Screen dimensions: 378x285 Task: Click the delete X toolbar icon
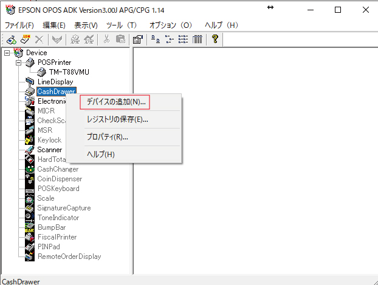pyautogui.click(x=39, y=39)
